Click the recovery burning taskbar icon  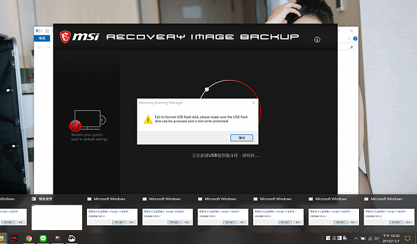[x=57, y=238]
